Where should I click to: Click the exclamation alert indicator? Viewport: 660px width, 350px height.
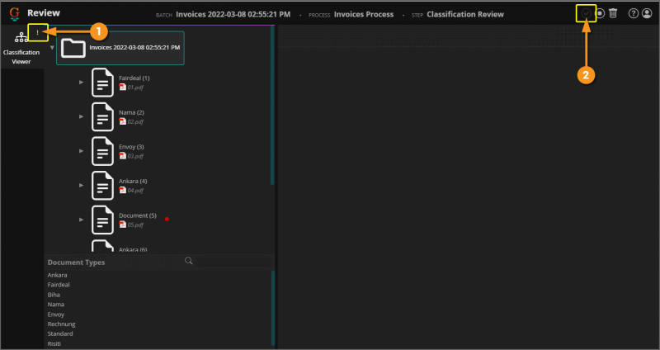pyautogui.click(x=37, y=32)
